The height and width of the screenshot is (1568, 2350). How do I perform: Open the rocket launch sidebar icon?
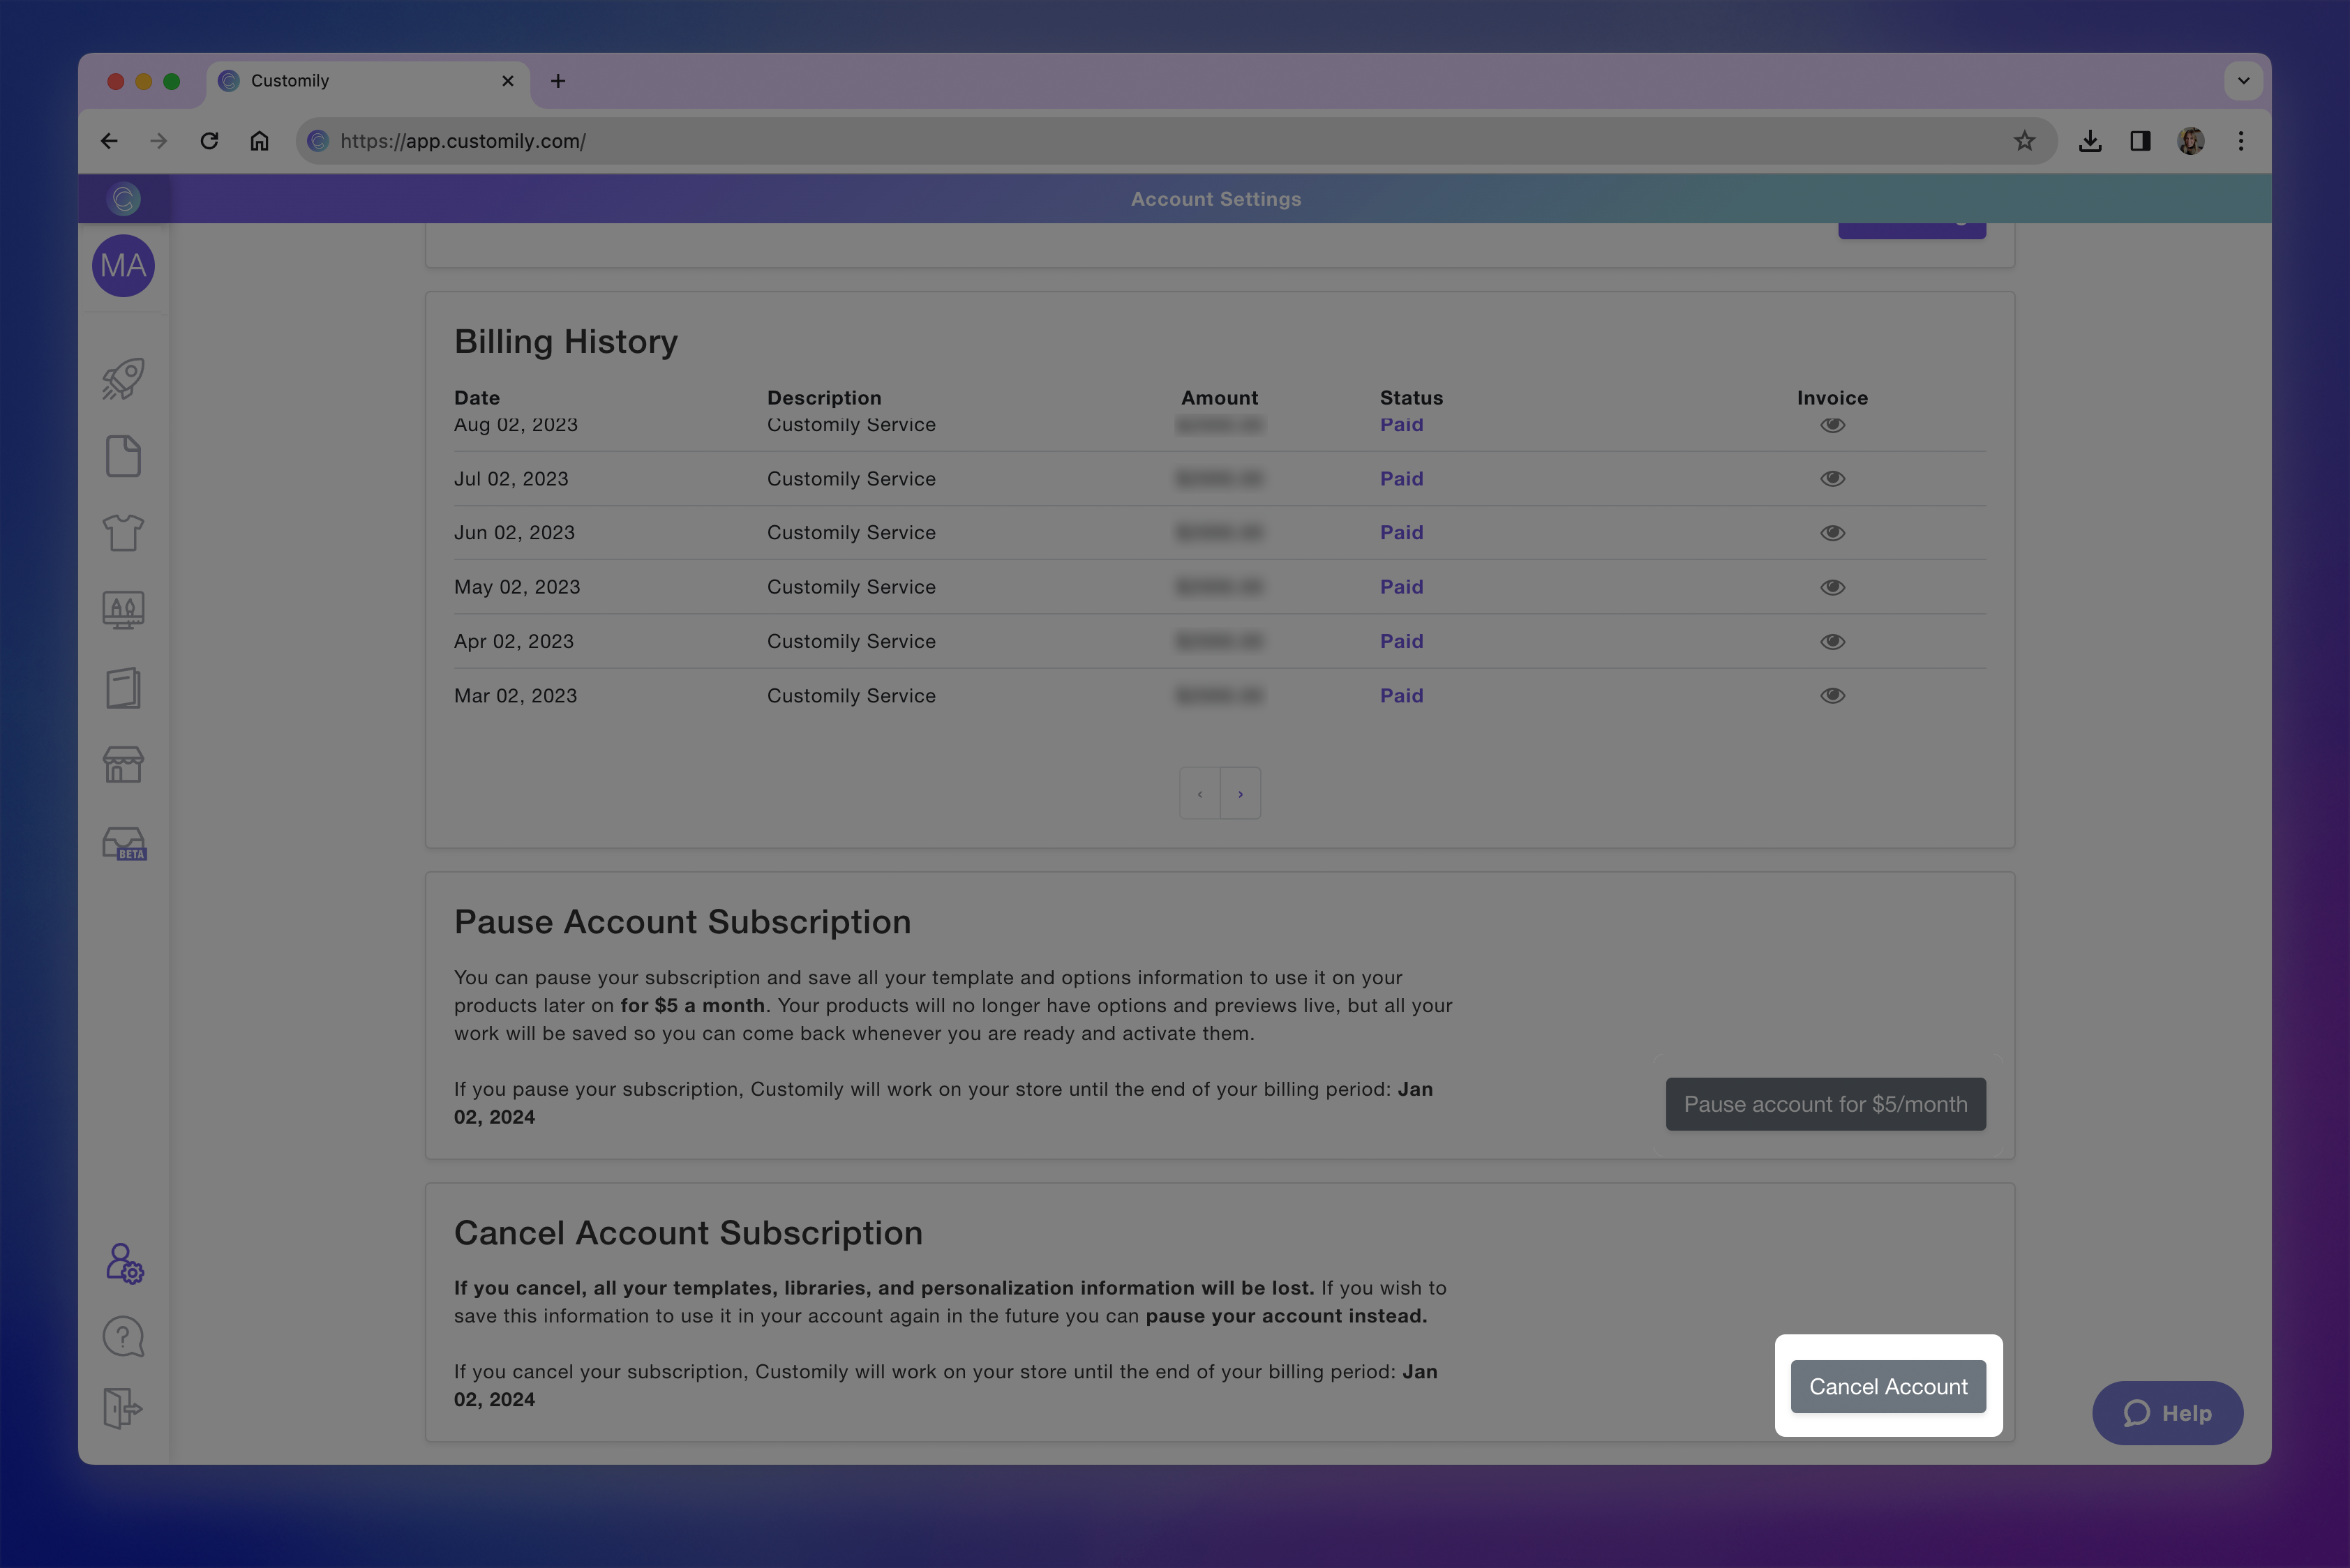(123, 379)
